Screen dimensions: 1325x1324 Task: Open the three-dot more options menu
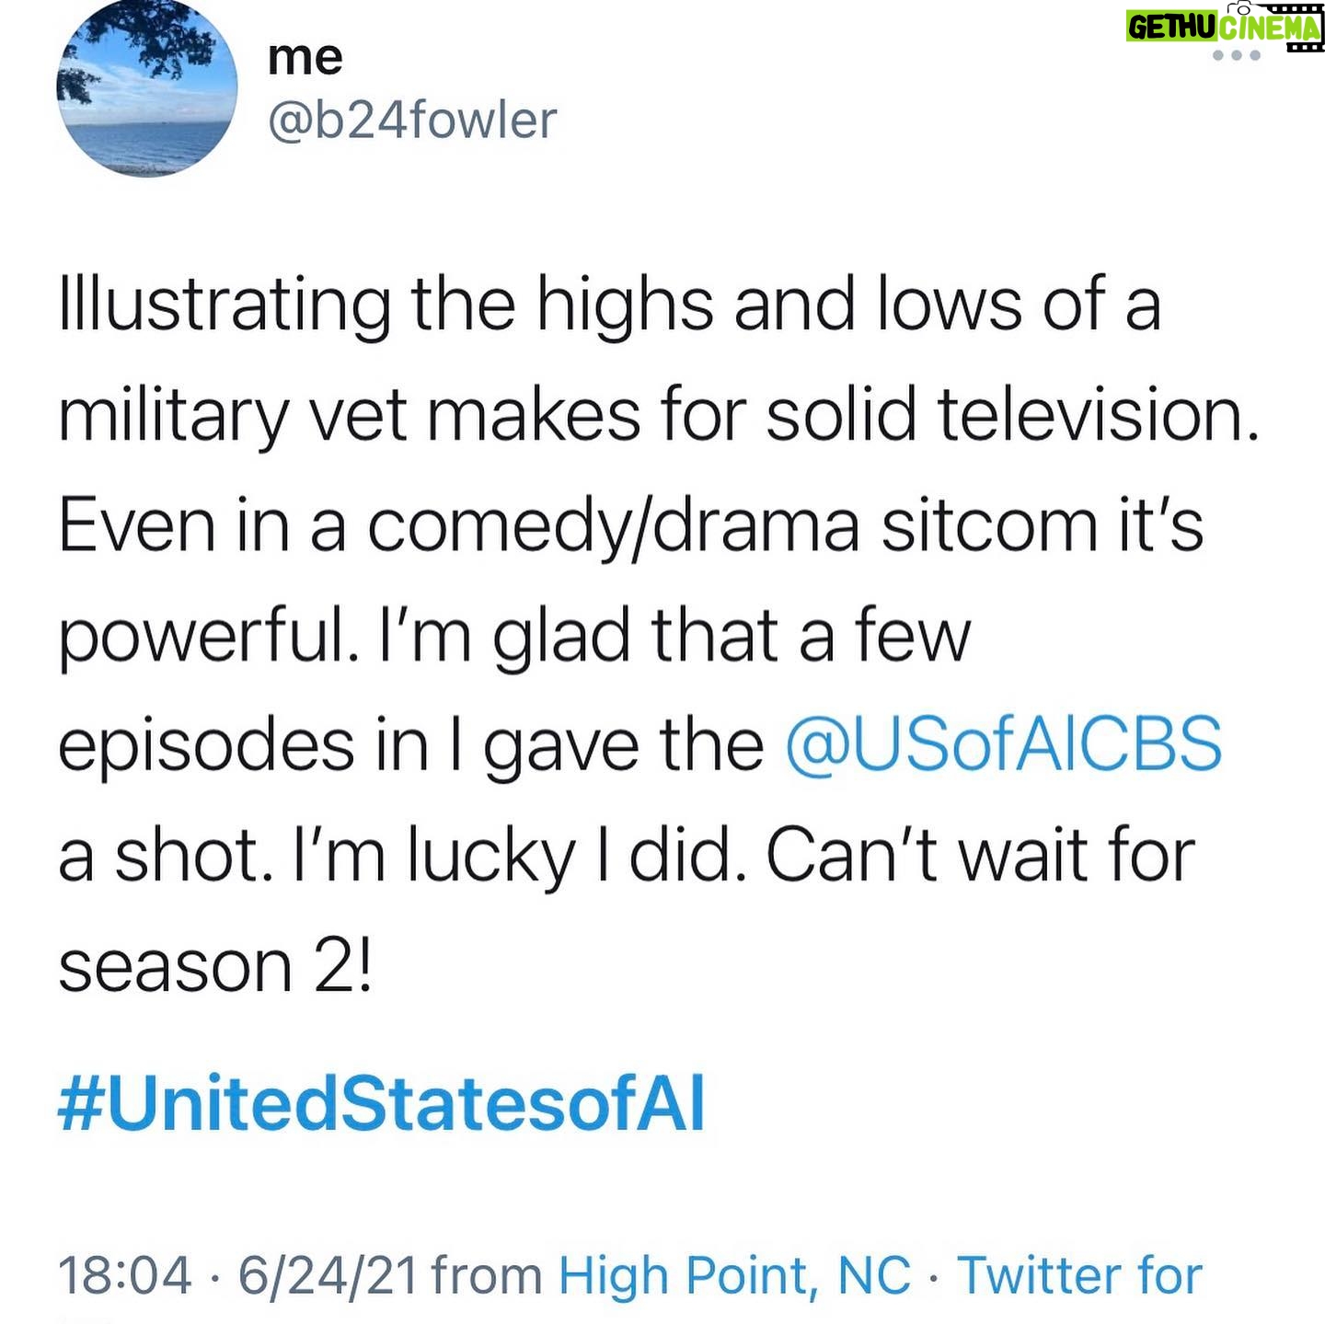1236,56
